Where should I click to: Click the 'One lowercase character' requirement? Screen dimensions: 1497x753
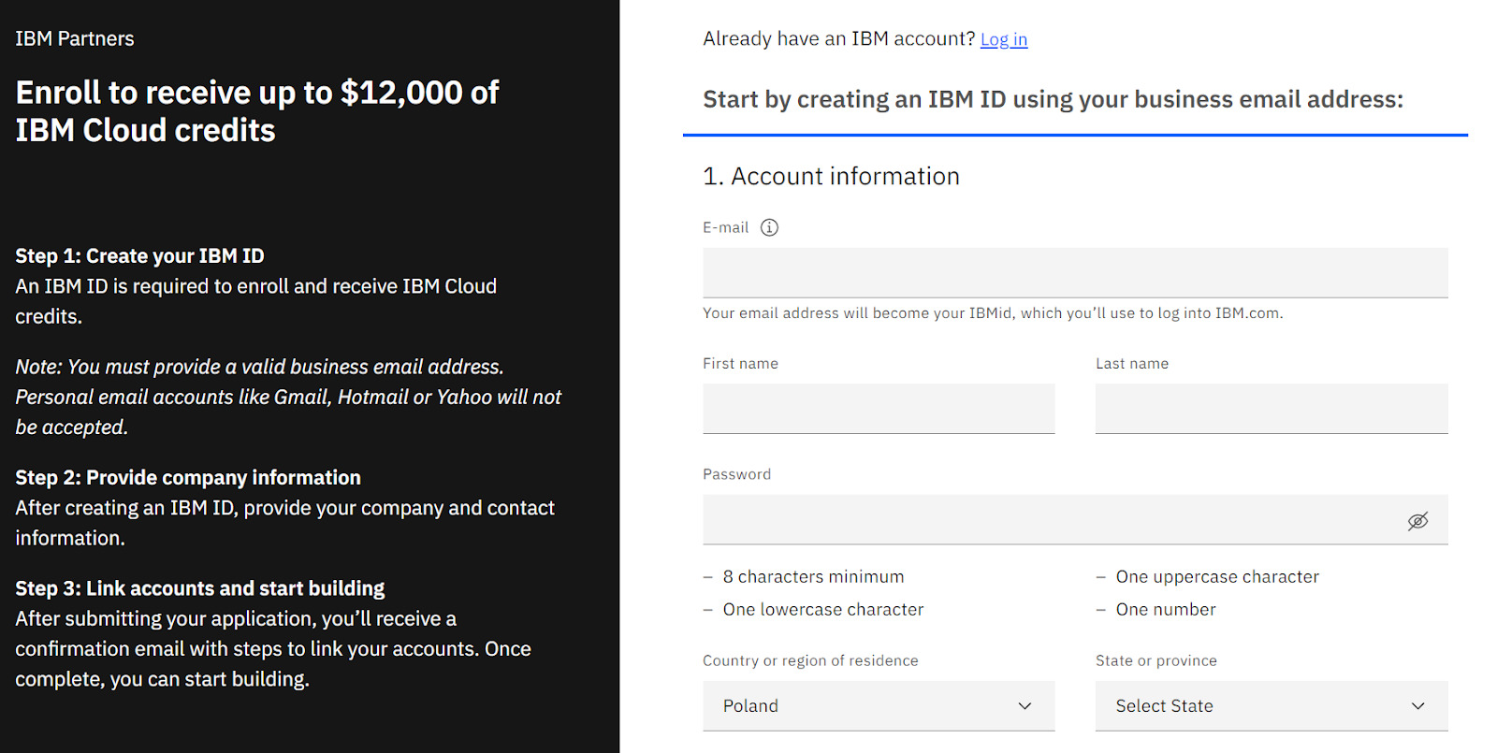pos(822,610)
